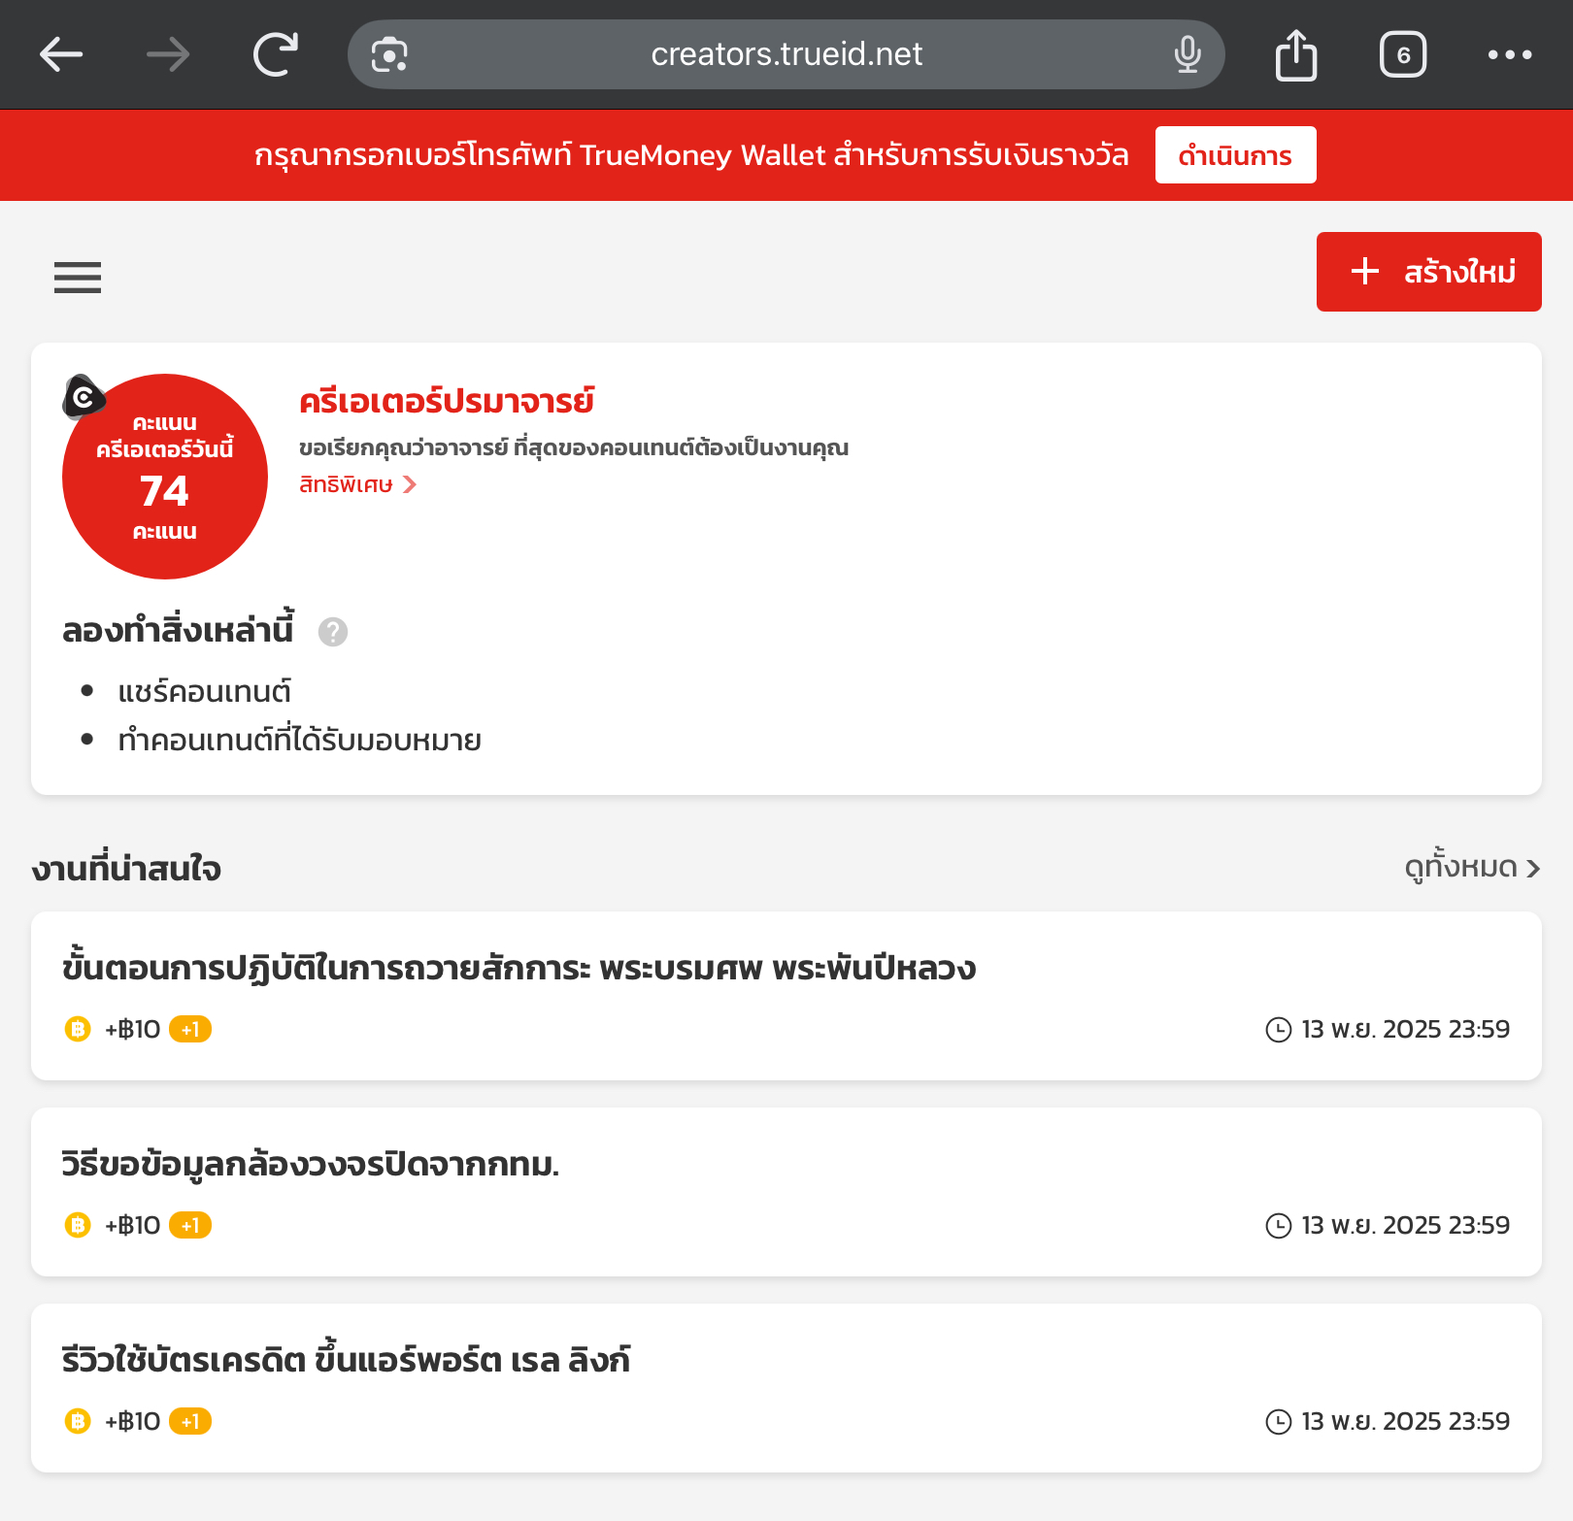Click the ดำเนินการ button in red banner
Image resolution: width=1573 pixels, height=1521 pixels.
(x=1235, y=155)
